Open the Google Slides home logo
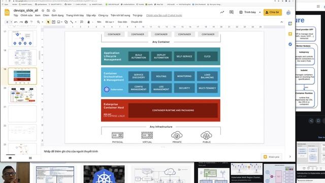The width and height of the screenshot is (325, 183). (x=7, y=12)
